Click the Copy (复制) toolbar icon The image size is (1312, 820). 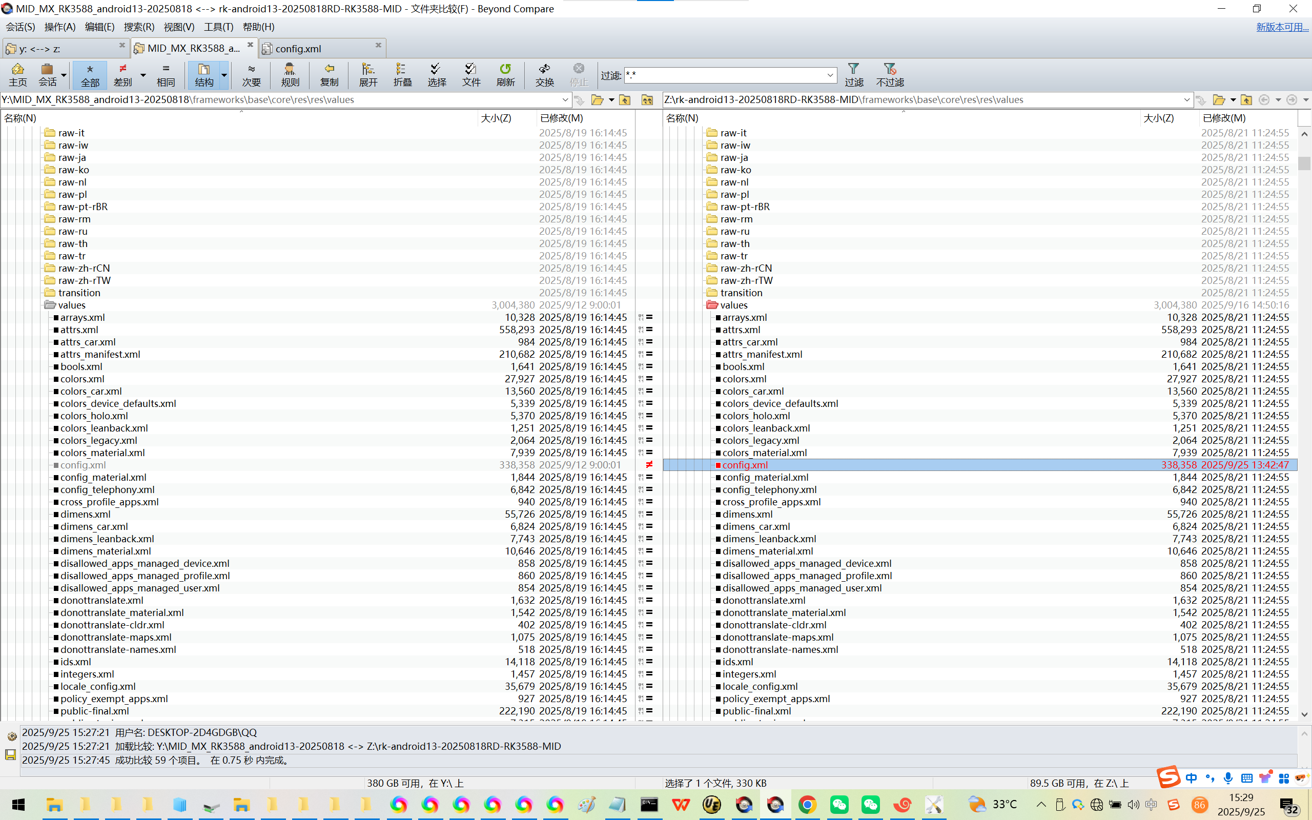329,74
